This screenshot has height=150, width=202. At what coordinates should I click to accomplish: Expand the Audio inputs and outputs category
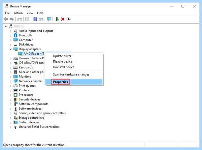(10, 31)
